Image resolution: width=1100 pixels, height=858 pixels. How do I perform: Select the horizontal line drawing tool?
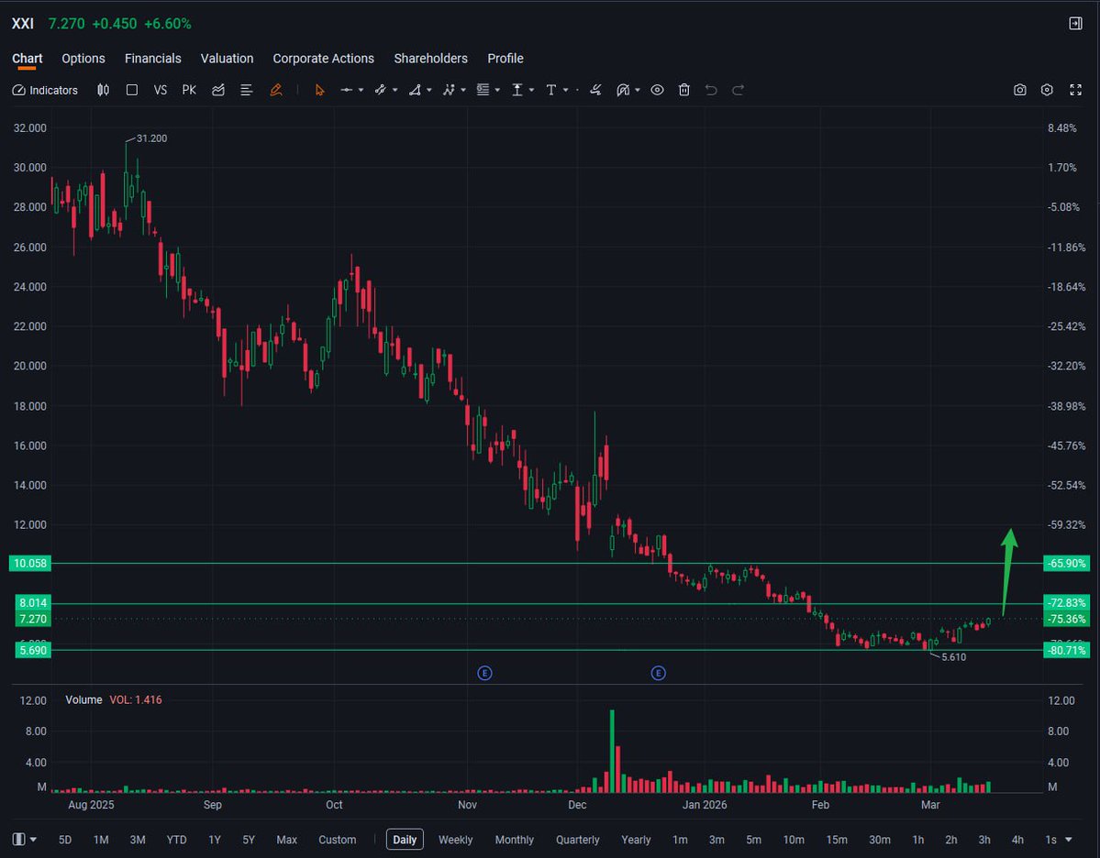click(347, 90)
